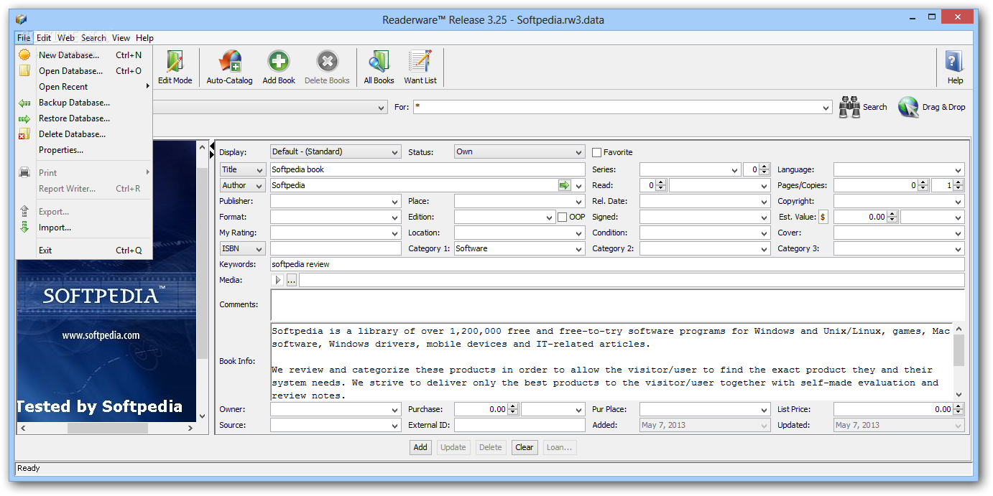Image resolution: width=993 pixels, height=496 pixels.
Task: Click the Auto-Catalog toolbar icon
Action: coord(230,62)
